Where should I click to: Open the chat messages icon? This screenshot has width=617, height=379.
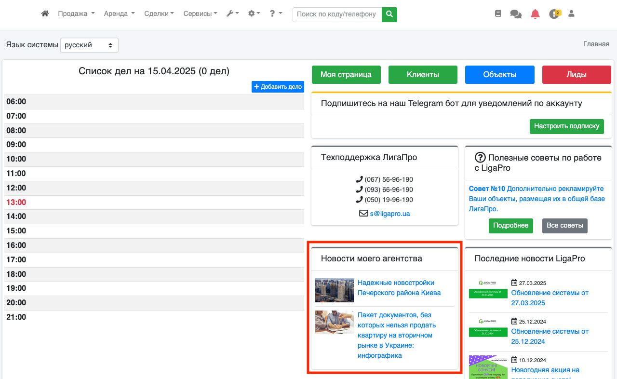click(x=516, y=14)
